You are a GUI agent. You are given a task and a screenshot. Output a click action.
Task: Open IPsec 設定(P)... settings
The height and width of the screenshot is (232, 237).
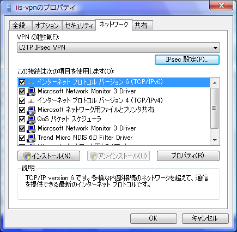[187, 60]
